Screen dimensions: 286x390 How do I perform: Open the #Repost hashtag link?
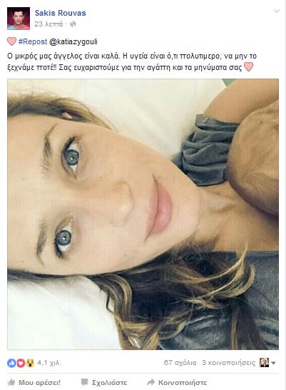(x=33, y=41)
